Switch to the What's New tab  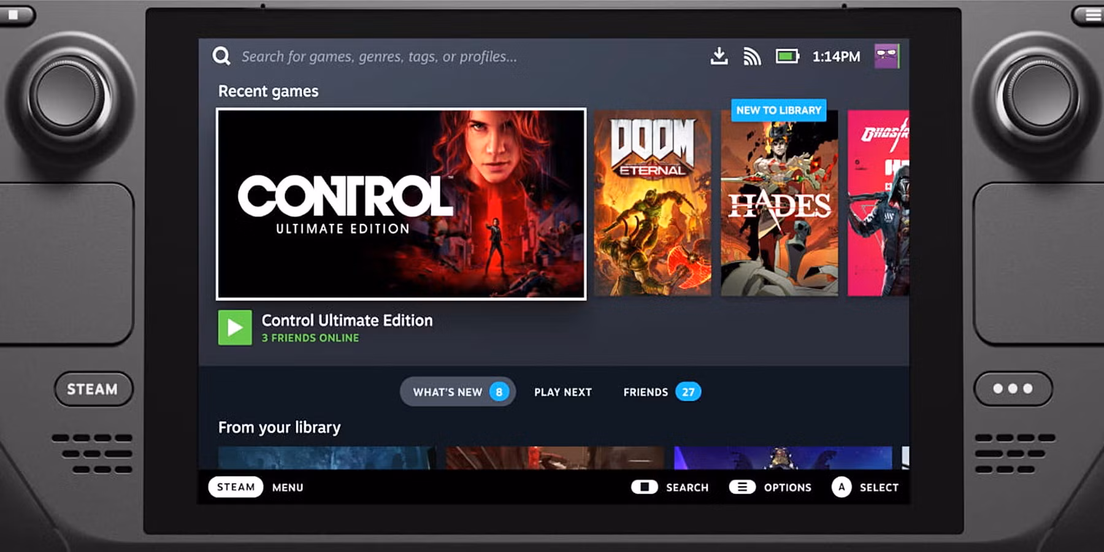click(x=458, y=392)
